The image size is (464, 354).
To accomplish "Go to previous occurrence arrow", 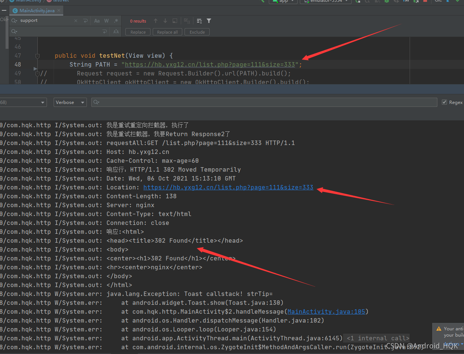I will click(156, 21).
